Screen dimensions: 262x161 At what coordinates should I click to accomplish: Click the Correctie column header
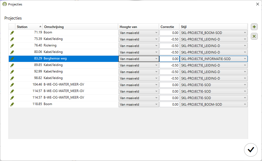(x=169, y=27)
